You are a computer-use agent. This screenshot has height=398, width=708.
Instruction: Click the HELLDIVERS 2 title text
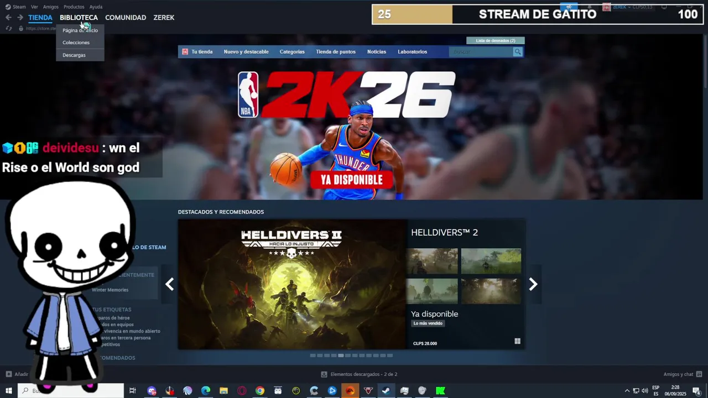pos(444,233)
